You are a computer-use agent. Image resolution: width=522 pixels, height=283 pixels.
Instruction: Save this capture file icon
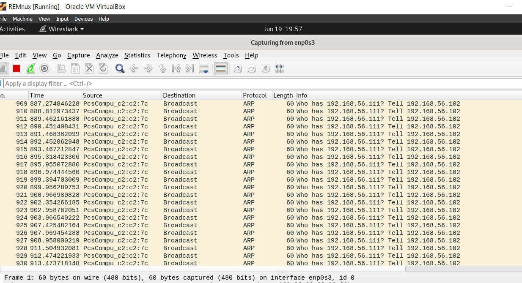pyautogui.click(x=75, y=68)
